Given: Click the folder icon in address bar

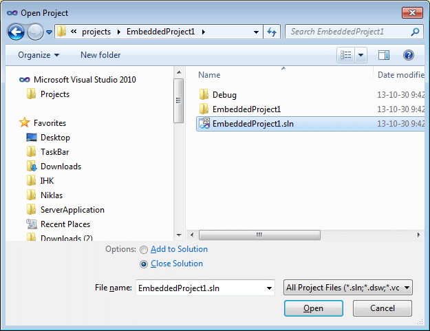Looking at the screenshot, I should [62, 32].
